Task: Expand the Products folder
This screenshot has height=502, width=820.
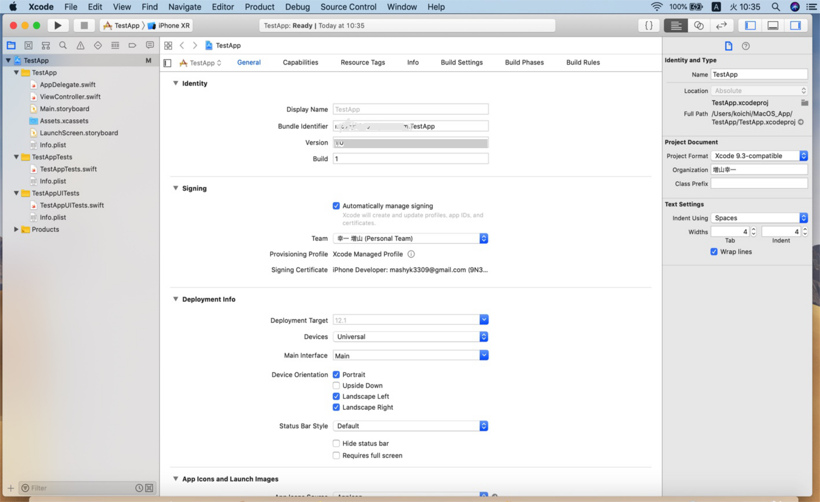Action: coord(16,229)
